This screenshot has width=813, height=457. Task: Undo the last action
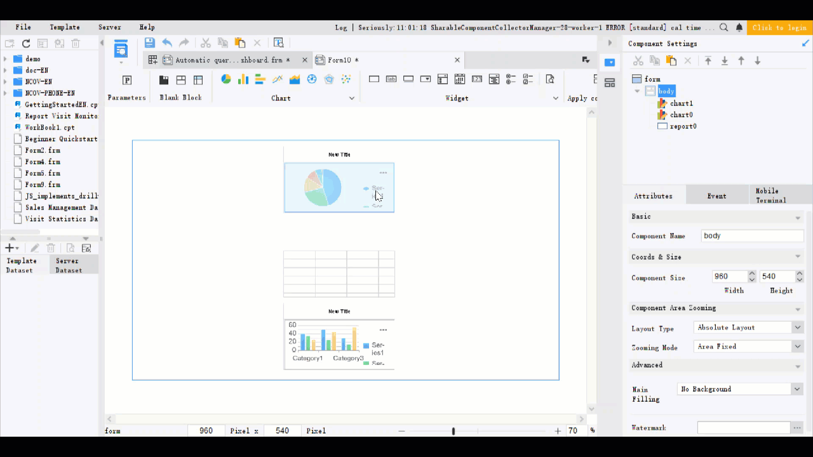tap(167, 43)
